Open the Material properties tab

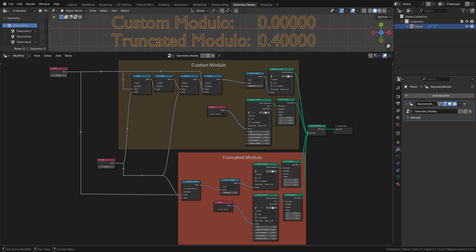click(398, 184)
